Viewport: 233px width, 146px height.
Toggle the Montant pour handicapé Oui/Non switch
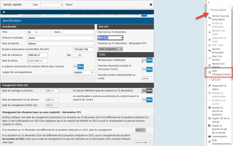[x=147, y=60]
